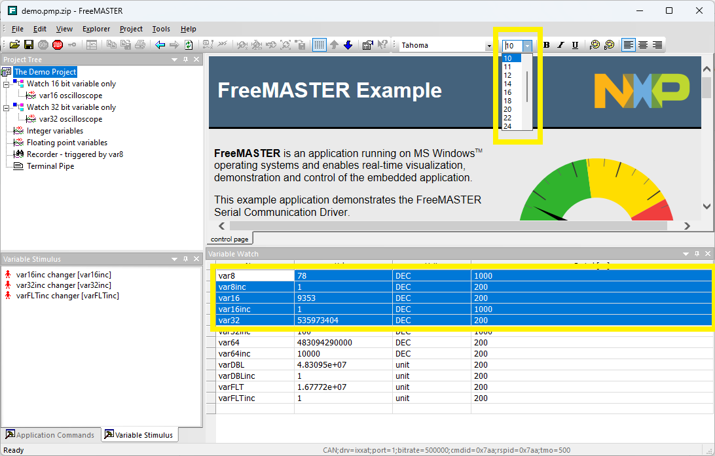Save the project with the Save icon
Screen dimensions: 715x456
(29, 45)
